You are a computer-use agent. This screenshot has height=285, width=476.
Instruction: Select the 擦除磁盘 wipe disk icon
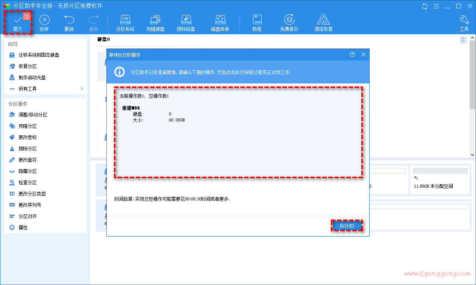(x=186, y=23)
